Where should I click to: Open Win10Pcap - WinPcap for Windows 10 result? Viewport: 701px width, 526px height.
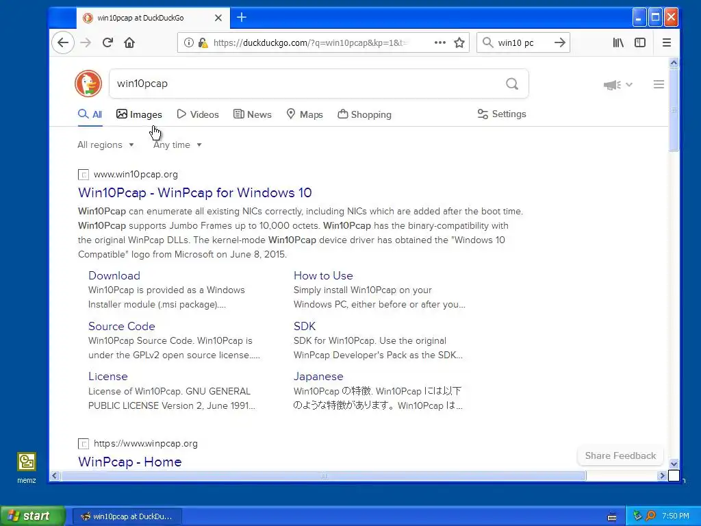tap(195, 192)
